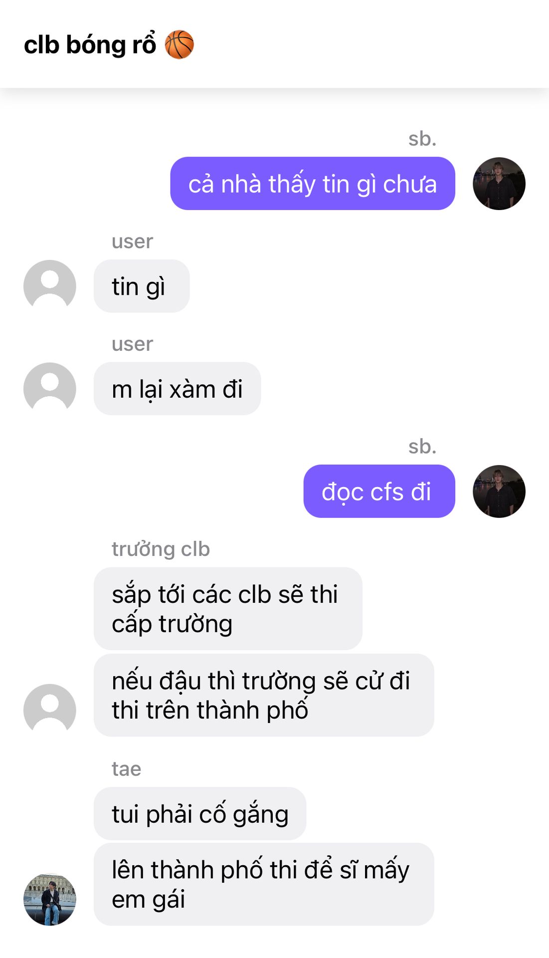The width and height of the screenshot is (549, 958).
Task: Open tae's profile picture
Action: [x=50, y=899]
